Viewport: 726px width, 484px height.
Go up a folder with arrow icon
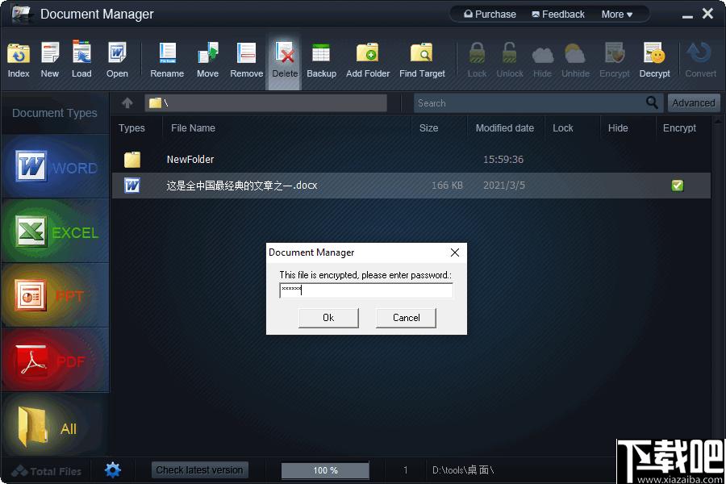[x=127, y=102]
